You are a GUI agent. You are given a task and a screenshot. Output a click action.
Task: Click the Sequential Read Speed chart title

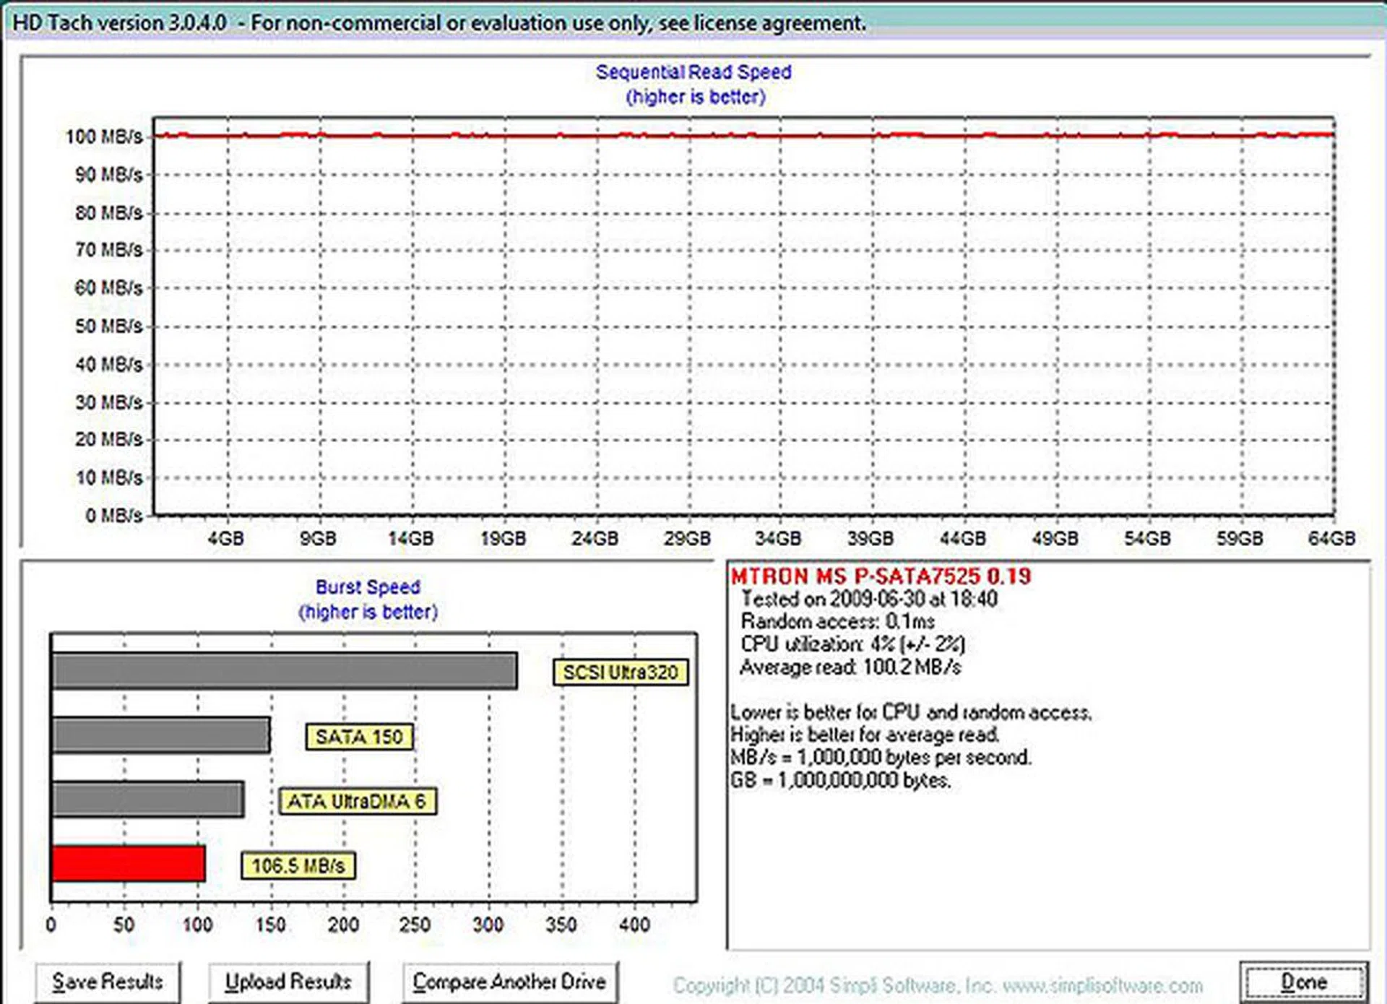coord(693,72)
